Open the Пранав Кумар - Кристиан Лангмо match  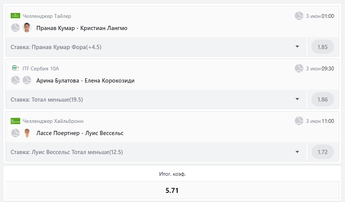pos(82,28)
